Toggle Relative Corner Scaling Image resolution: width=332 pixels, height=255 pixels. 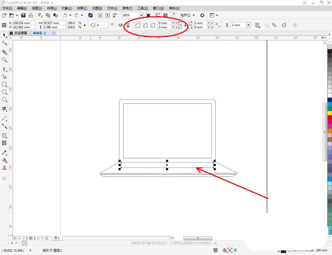pos(218,25)
